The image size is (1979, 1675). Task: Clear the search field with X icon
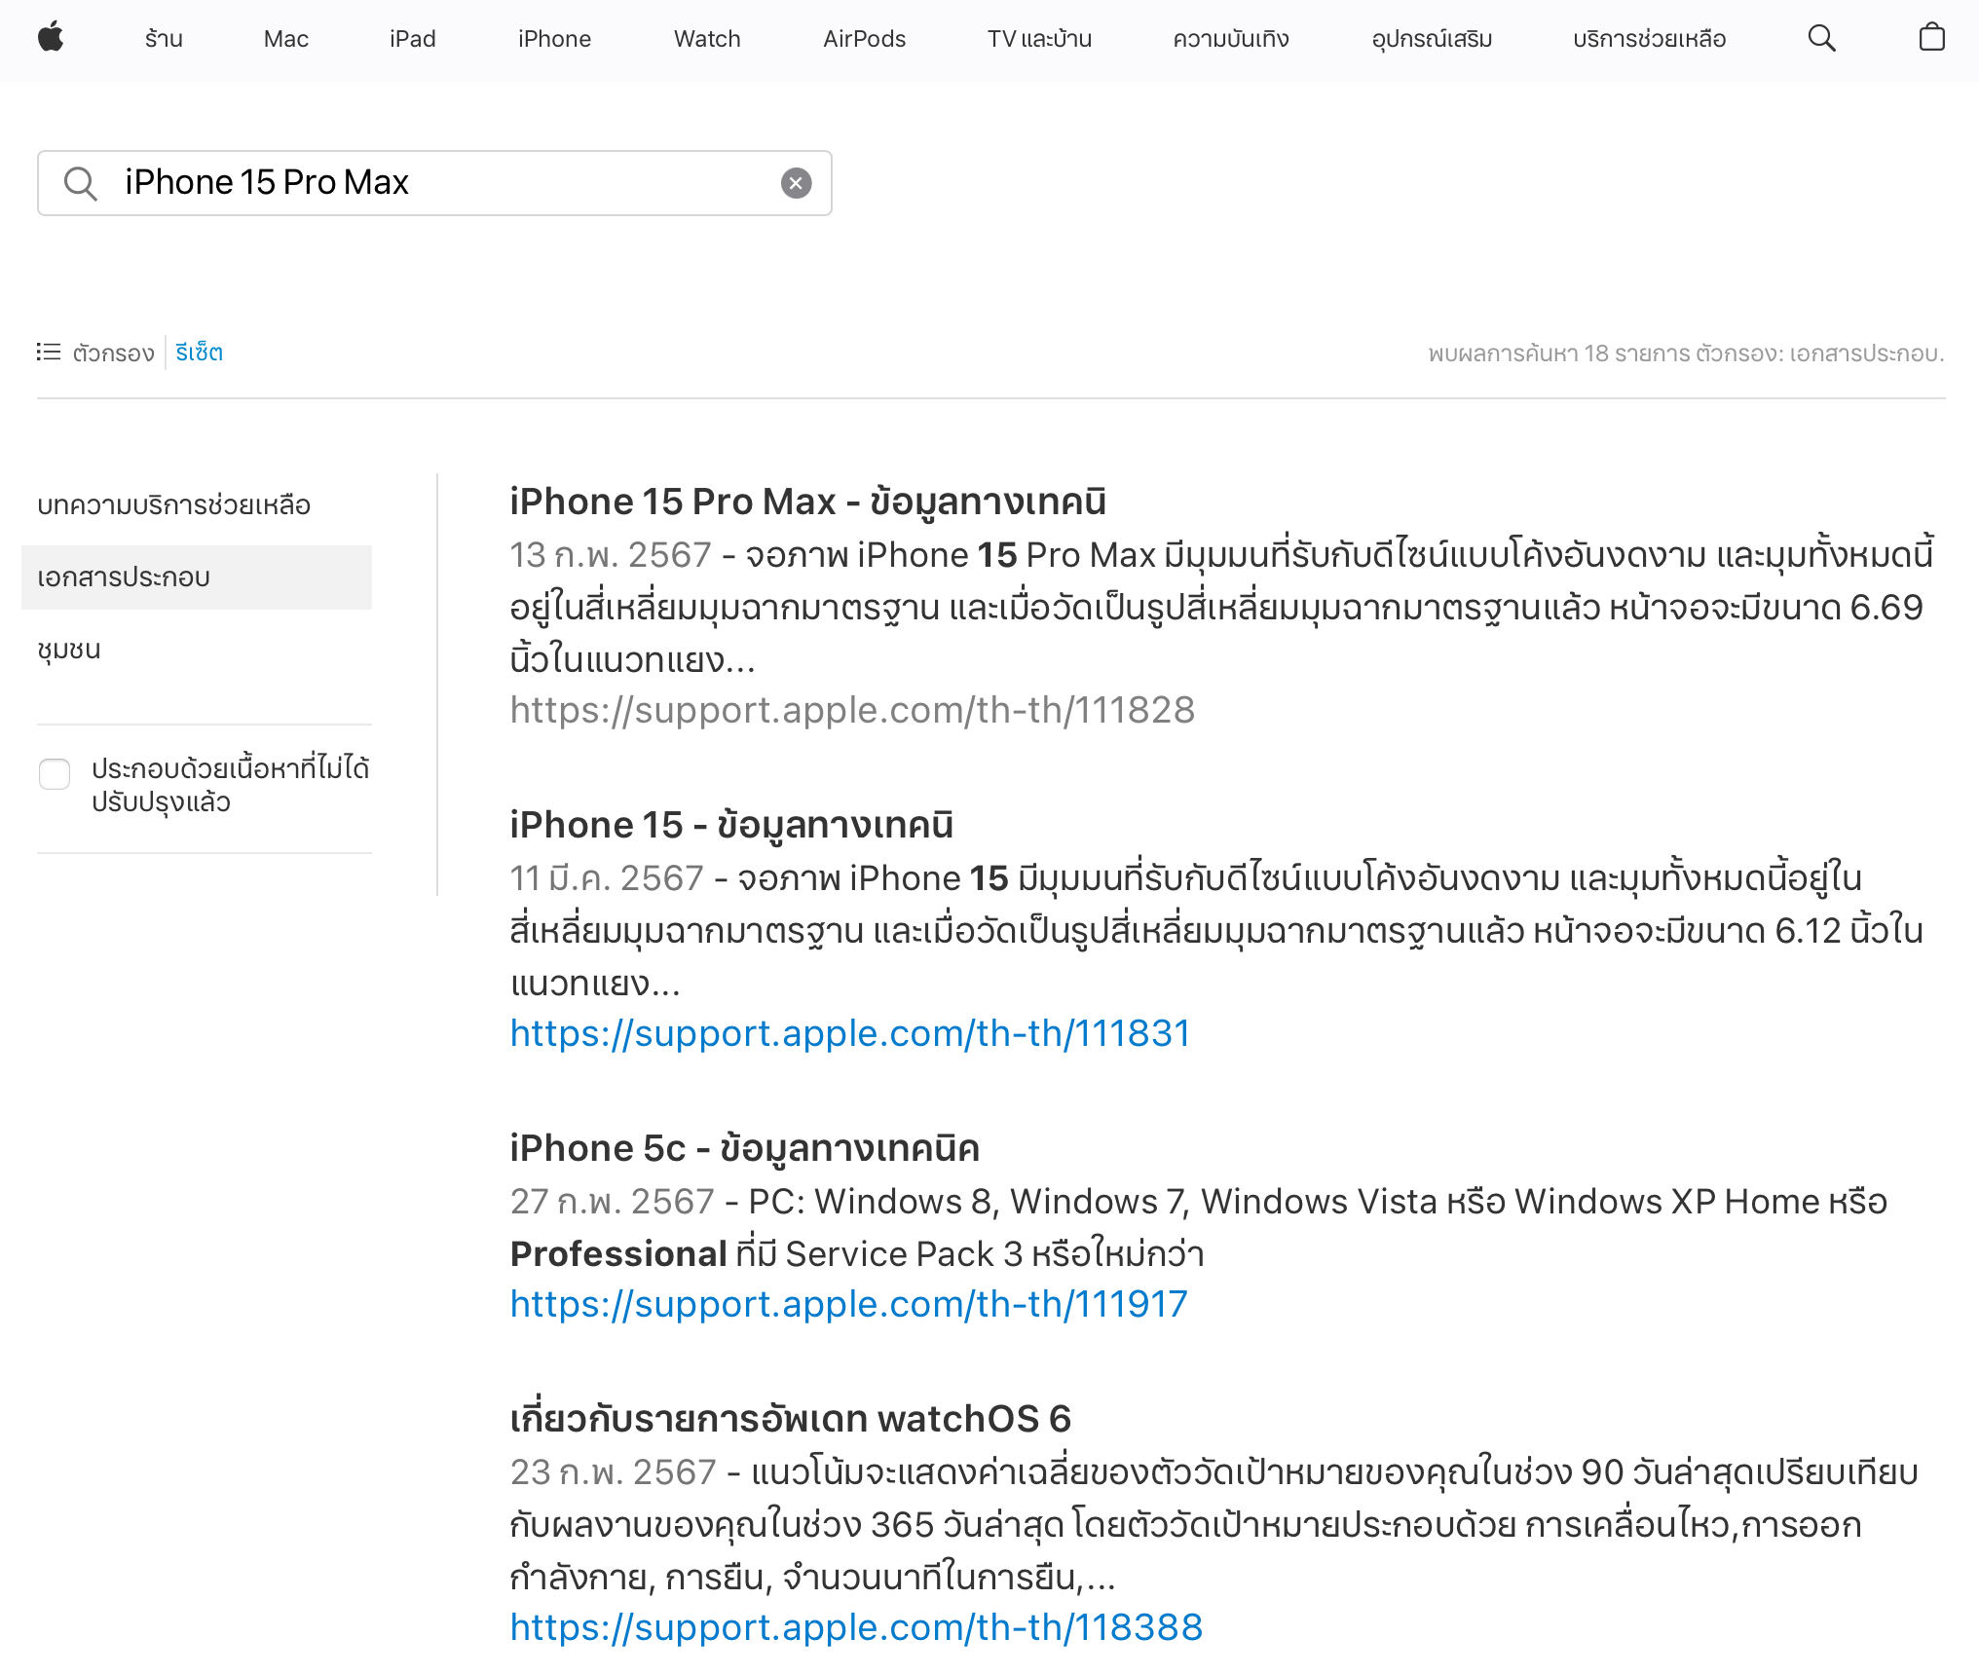coord(796,183)
